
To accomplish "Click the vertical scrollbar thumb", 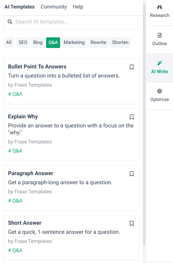I will tap(144, 122).
